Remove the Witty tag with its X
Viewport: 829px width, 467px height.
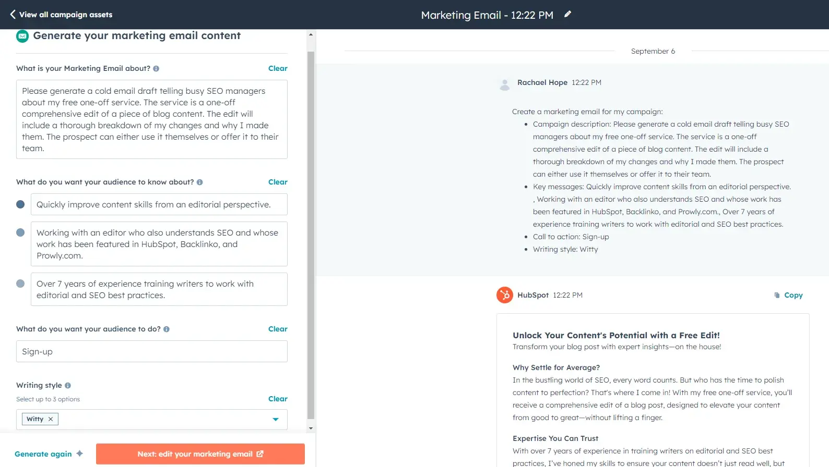click(x=51, y=419)
